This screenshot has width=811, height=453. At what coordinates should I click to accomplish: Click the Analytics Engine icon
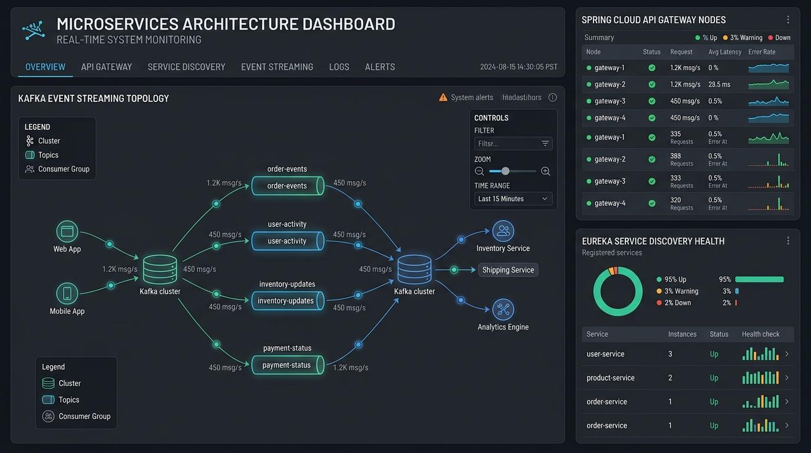pos(503,310)
